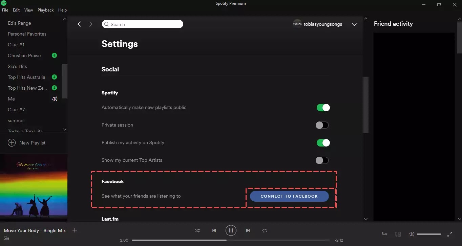Enable Show my current Top Artists
Screen dimensions: 462x246
pos(322,160)
